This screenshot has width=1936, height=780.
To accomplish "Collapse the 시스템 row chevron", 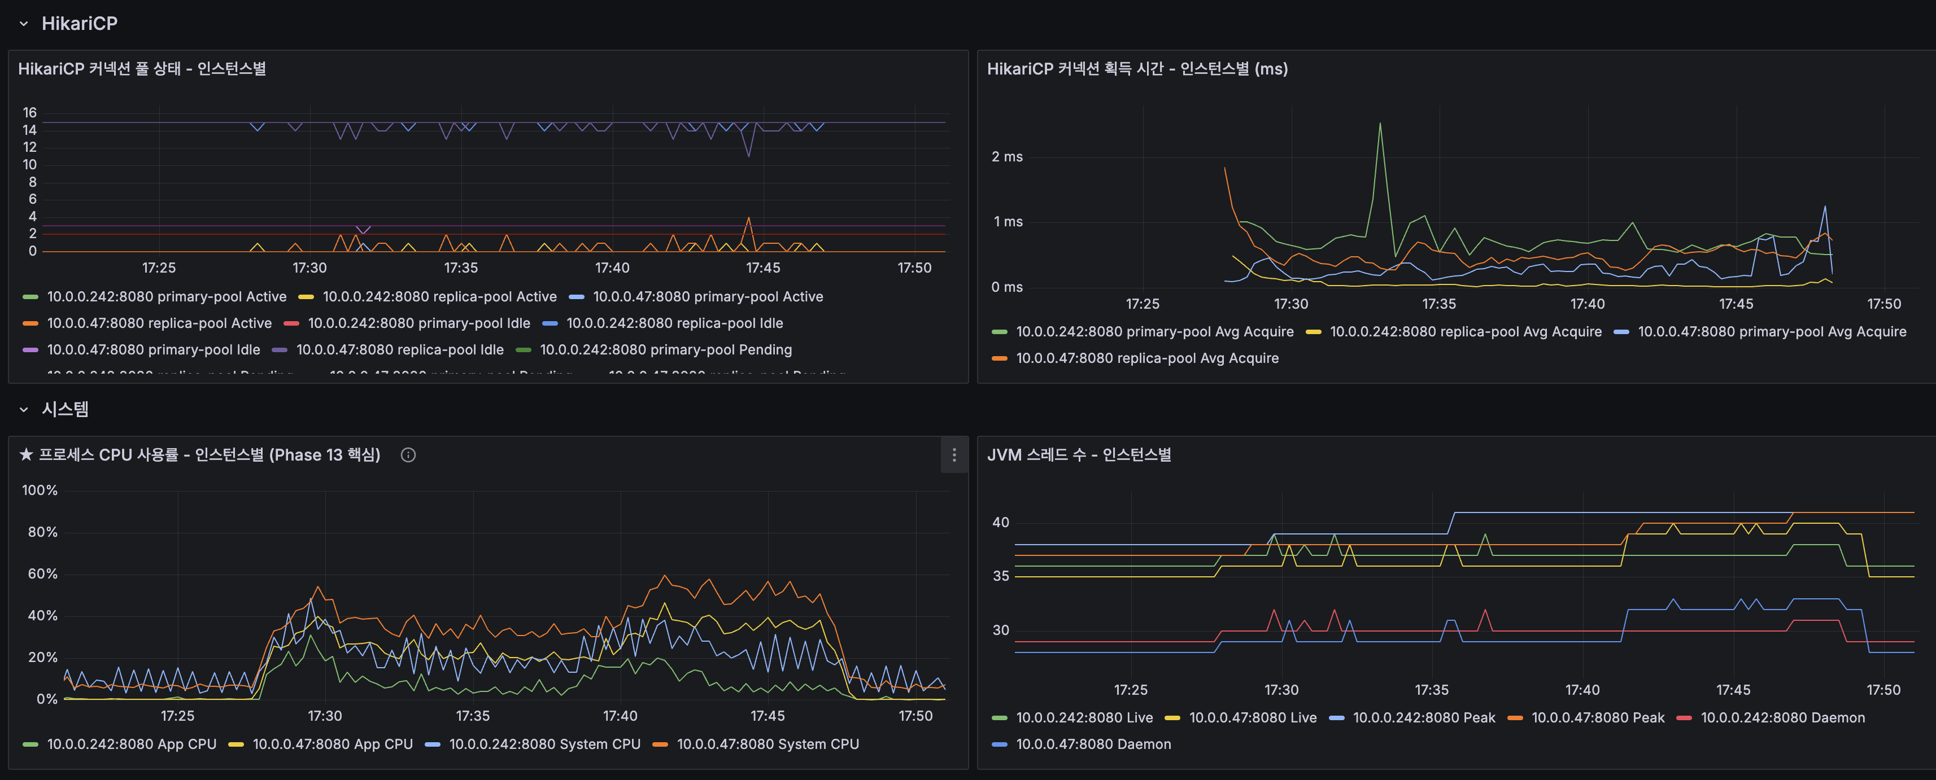I will 23,409.
